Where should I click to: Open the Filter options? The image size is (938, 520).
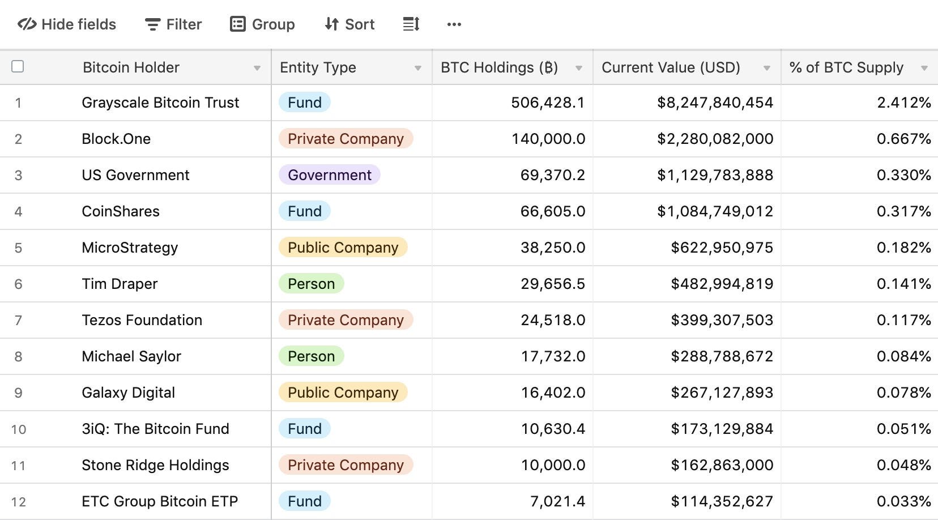(x=173, y=24)
